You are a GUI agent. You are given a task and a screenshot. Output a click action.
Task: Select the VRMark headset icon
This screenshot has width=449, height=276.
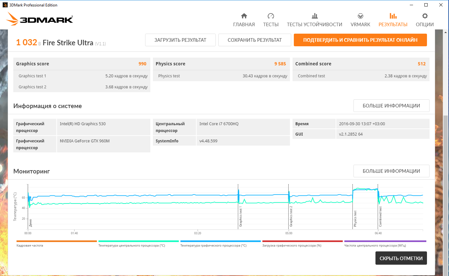click(x=360, y=16)
